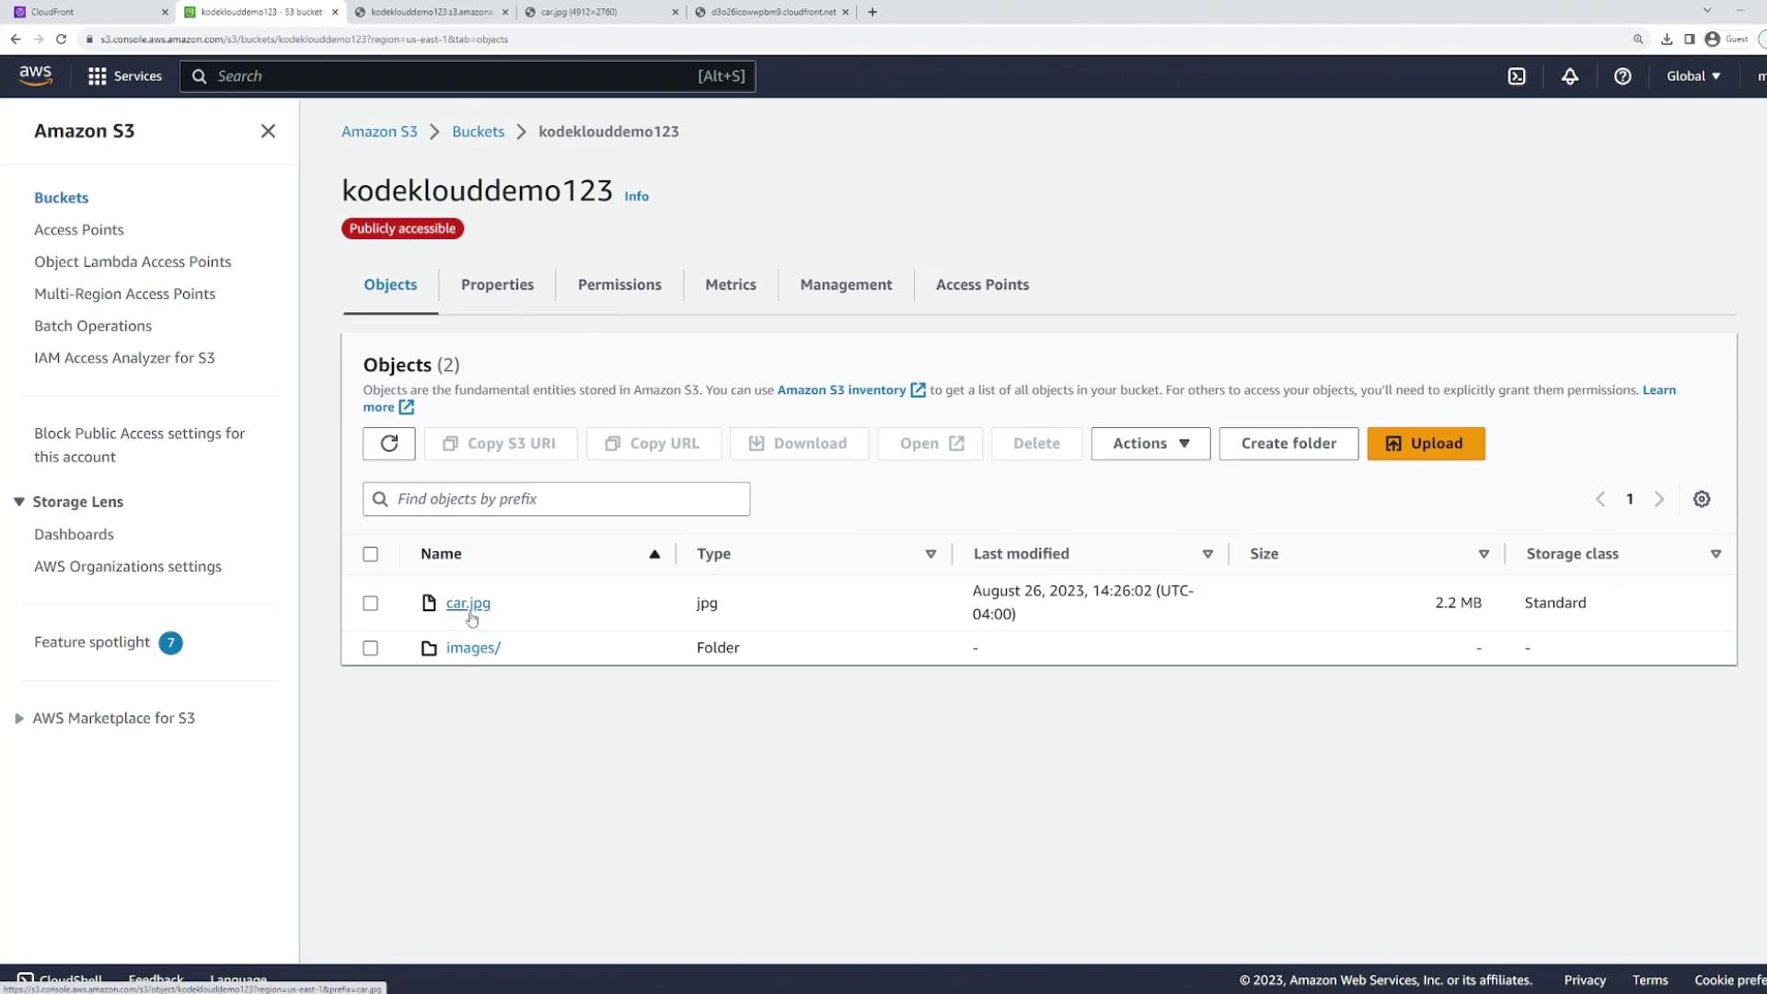Open the Global region dropdown
The width and height of the screenshot is (1767, 994).
[x=1693, y=76]
